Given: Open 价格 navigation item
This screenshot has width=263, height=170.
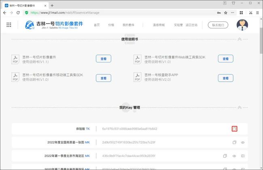Looking at the screenshot, I should pyautogui.click(x=111, y=25).
